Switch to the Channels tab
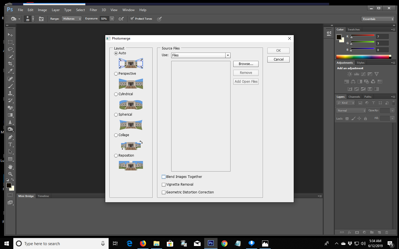This screenshot has width=399, height=249. (354, 97)
